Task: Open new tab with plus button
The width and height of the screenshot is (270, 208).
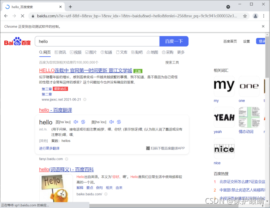Action: coord(70,7)
